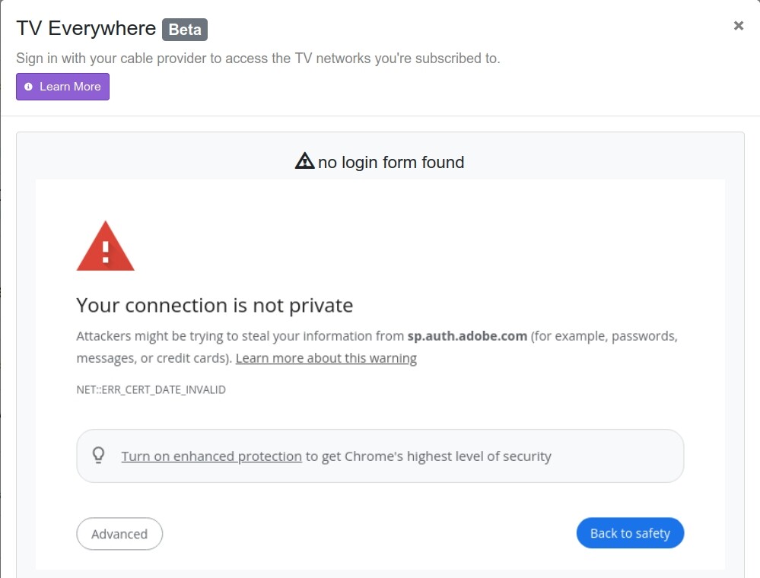This screenshot has width=760, height=578.
Task: Click the 'Your connection is not private' heading
Action: [x=215, y=305]
